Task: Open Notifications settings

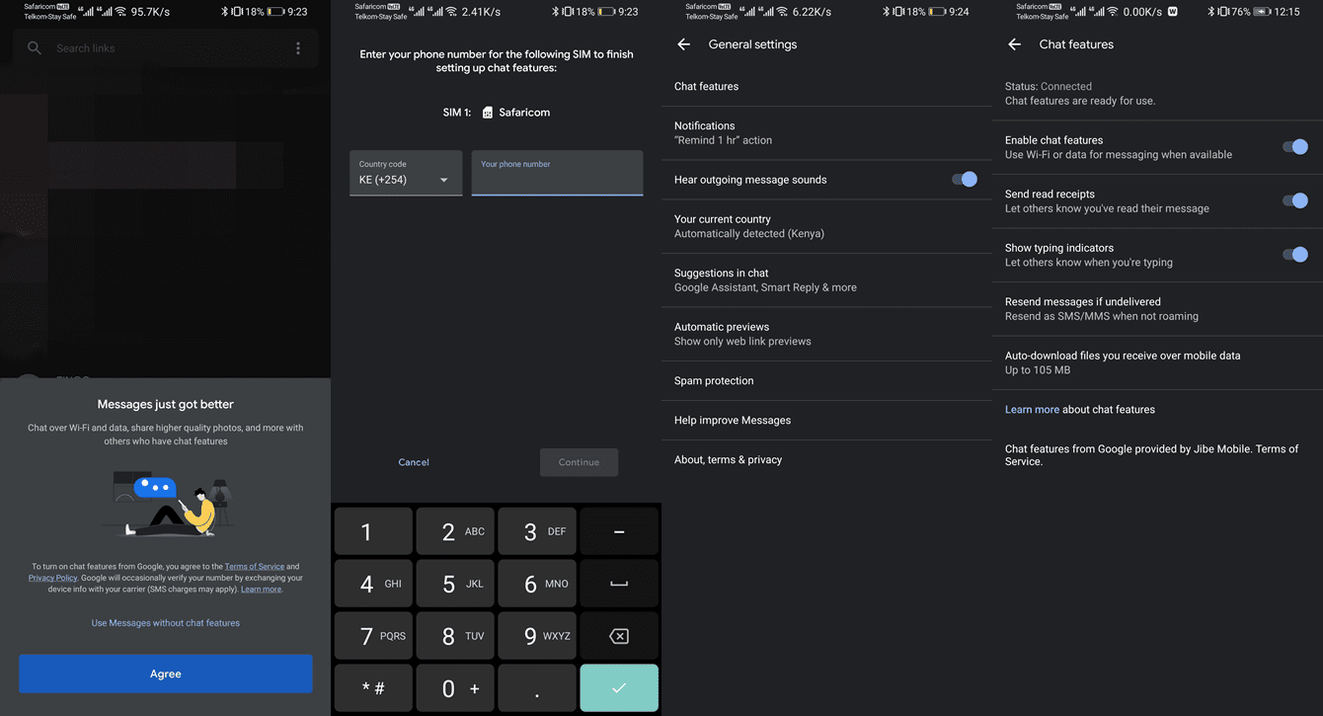Action: click(x=826, y=133)
